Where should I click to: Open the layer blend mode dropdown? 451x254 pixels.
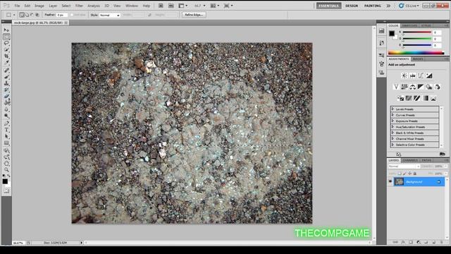(x=404, y=167)
